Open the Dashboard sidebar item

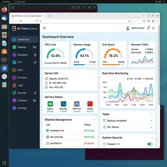point(24,39)
